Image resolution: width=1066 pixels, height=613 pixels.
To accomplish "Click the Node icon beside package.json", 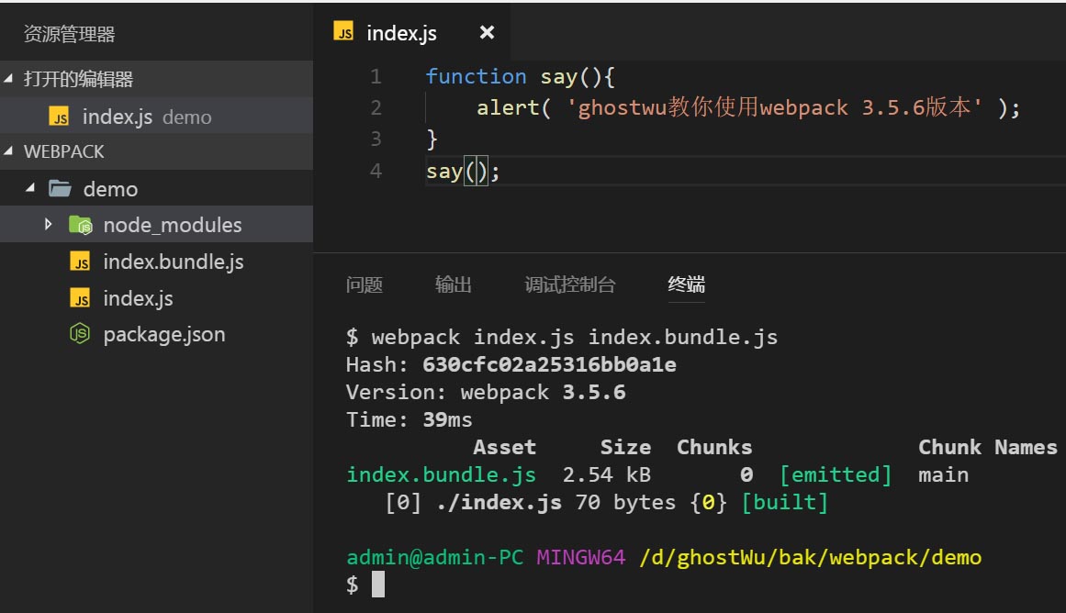I will click(x=81, y=335).
